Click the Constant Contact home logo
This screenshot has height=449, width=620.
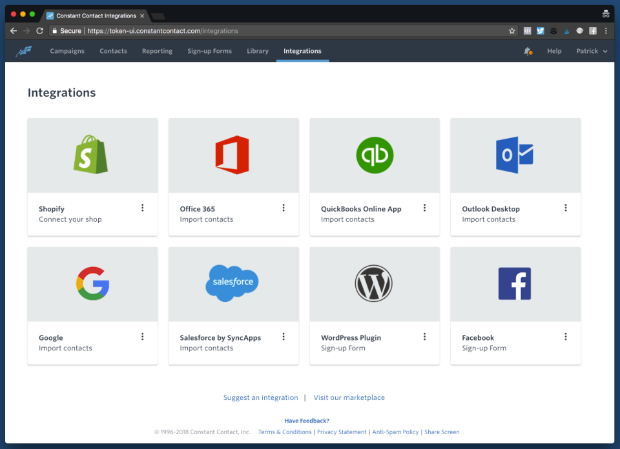coord(24,51)
